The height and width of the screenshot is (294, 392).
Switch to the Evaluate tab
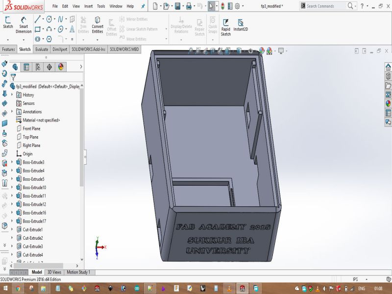pyautogui.click(x=42, y=49)
